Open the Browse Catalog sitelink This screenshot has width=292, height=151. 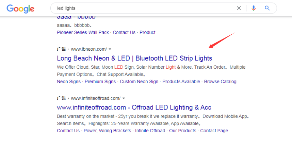tap(220, 82)
